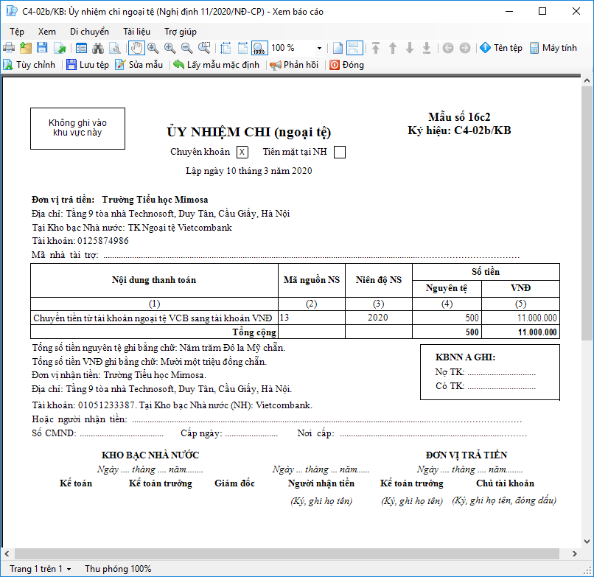This screenshot has width=594, height=577.
Task: Expand the Trang 1 trên 1 page selector
Action: coord(40,569)
